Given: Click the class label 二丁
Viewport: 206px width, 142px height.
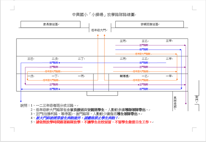Looking at the screenshot, I should pyautogui.click(x=81, y=59).
